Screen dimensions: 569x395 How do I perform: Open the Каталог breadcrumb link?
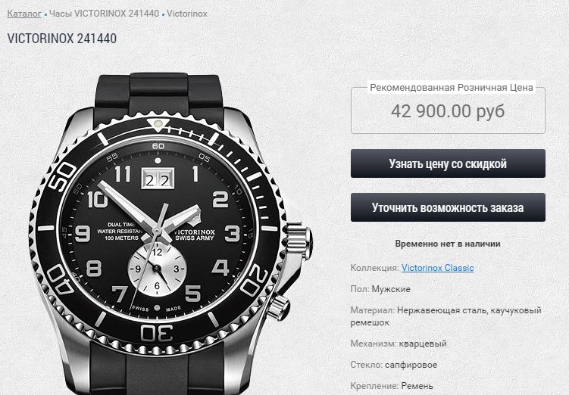24,14
